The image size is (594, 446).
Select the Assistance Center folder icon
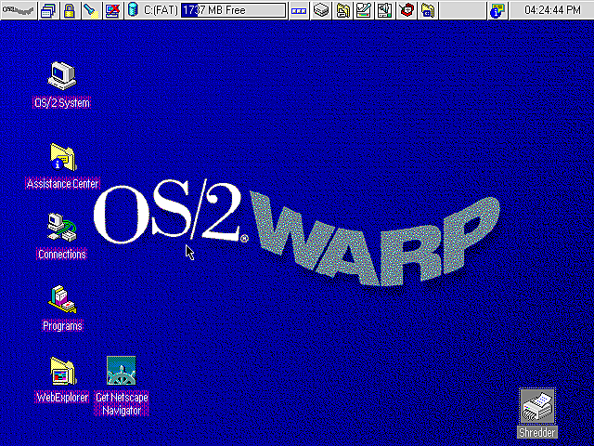(x=62, y=157)
